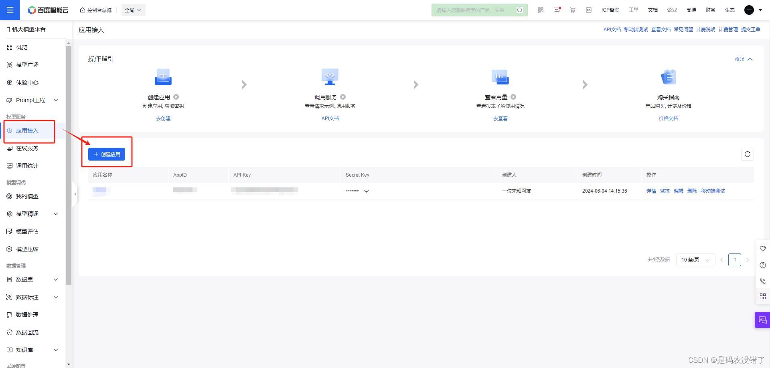Click the 创建应用 guide step icon

coord(163,76)
